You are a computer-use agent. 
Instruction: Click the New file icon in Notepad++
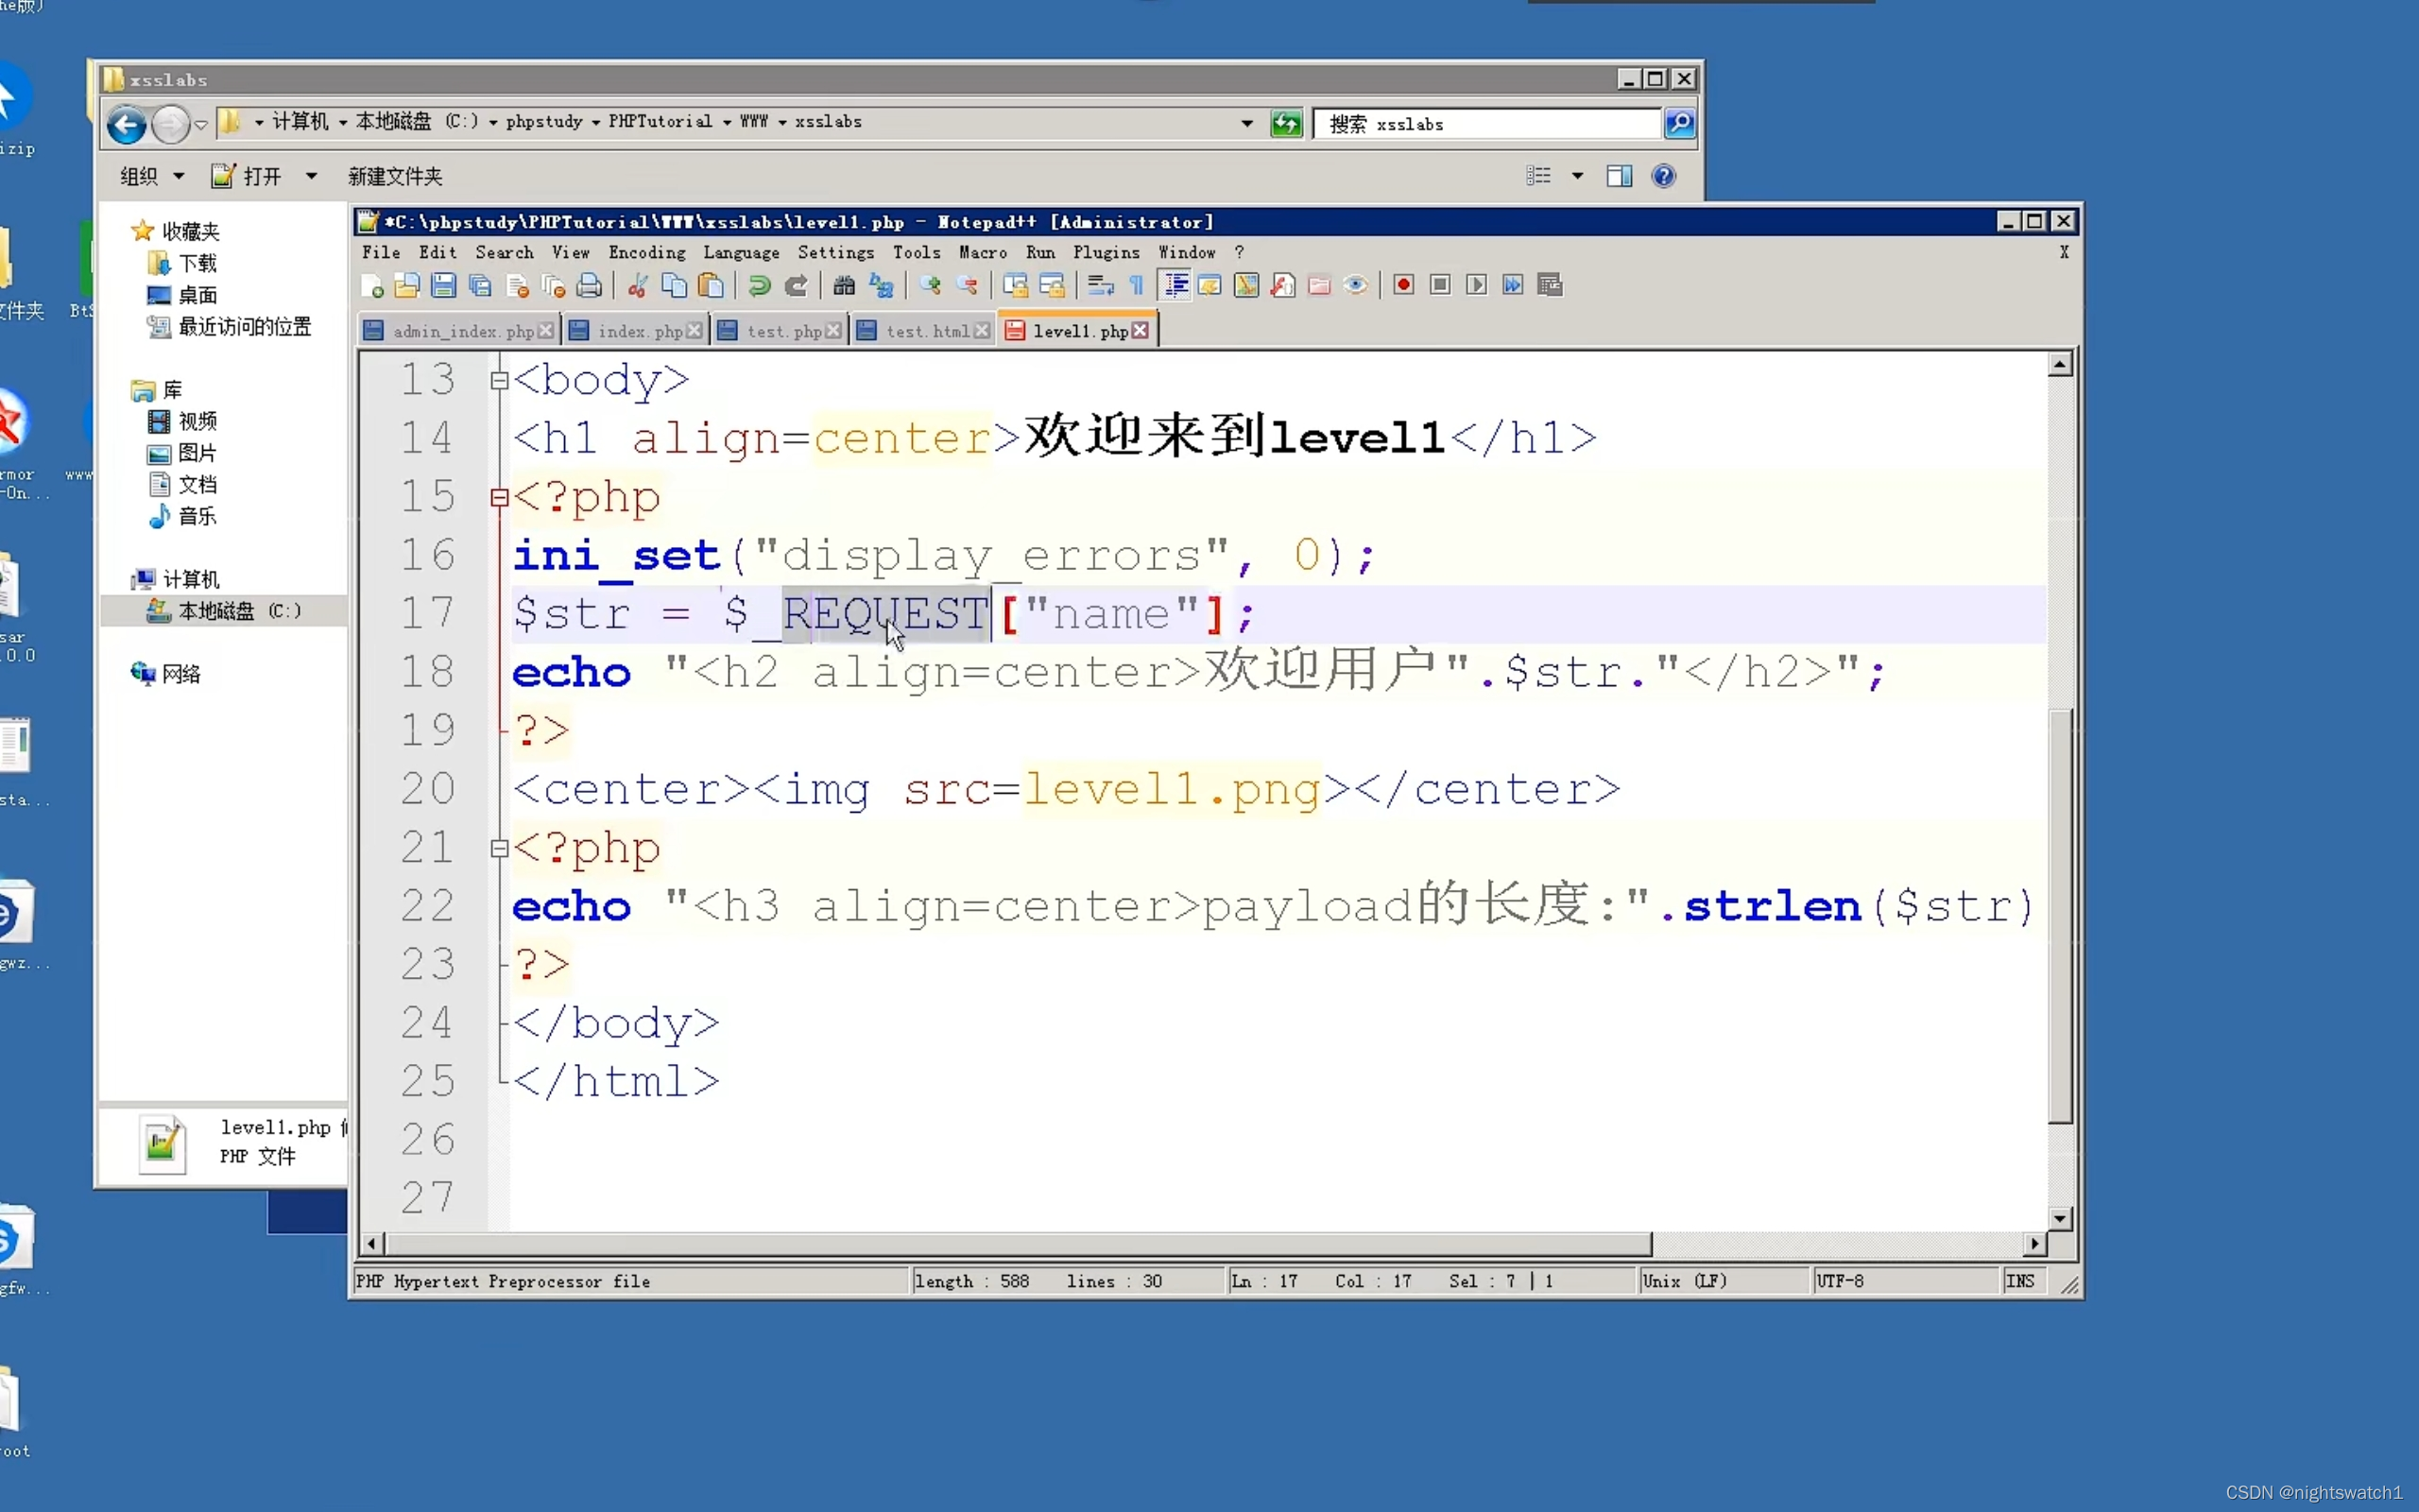click(x=372, y=286)
